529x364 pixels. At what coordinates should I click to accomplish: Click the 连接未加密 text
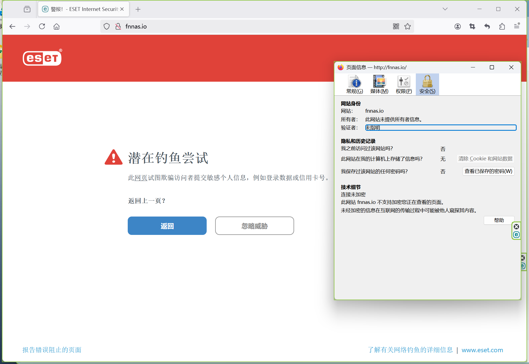(353, 194)
